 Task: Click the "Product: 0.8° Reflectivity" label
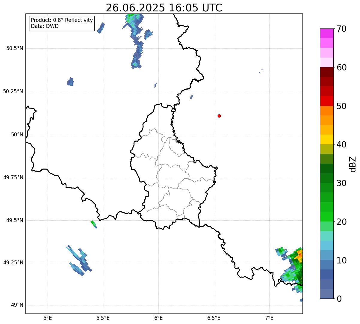62,20
